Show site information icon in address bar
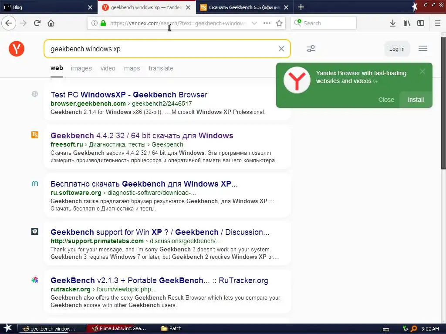 point(95,23)
